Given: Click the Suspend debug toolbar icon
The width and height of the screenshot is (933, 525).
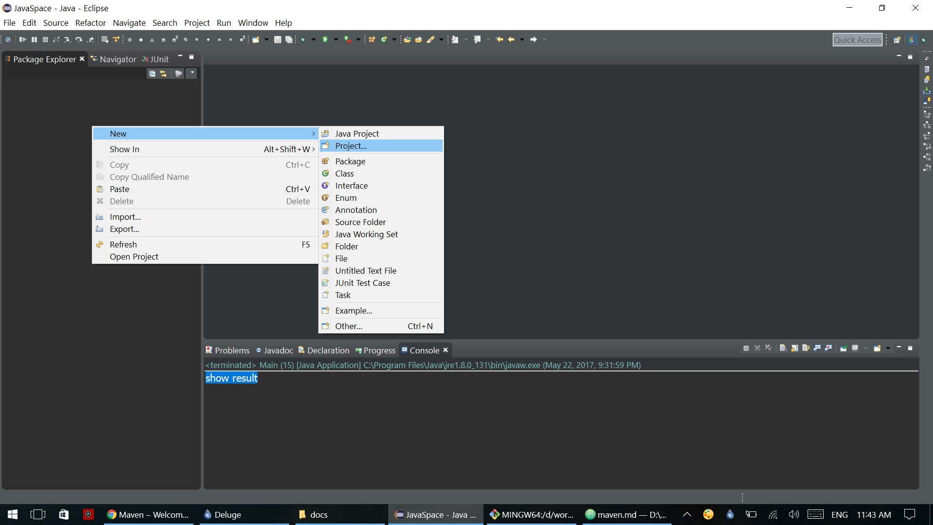Looking at the screenshot, I should [x=34, y=39].
